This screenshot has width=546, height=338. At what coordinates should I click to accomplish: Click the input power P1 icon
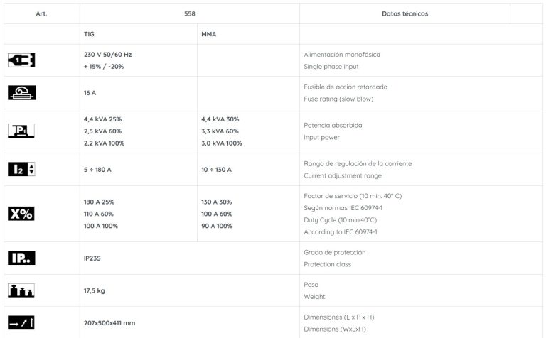point(21,131)
